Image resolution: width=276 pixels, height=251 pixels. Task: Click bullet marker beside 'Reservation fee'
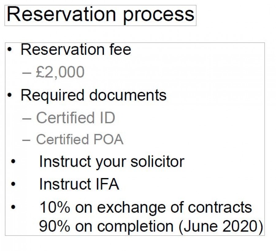(x=10, y=50)
